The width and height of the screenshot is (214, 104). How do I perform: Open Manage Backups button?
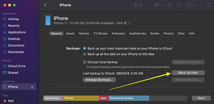99,80
